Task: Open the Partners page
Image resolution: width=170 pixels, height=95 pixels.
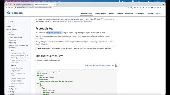Action: coord(120,13)
